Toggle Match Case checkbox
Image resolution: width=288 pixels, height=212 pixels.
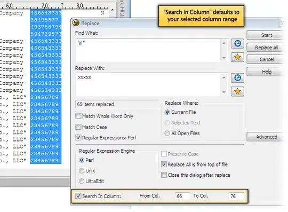click(78, 127)
